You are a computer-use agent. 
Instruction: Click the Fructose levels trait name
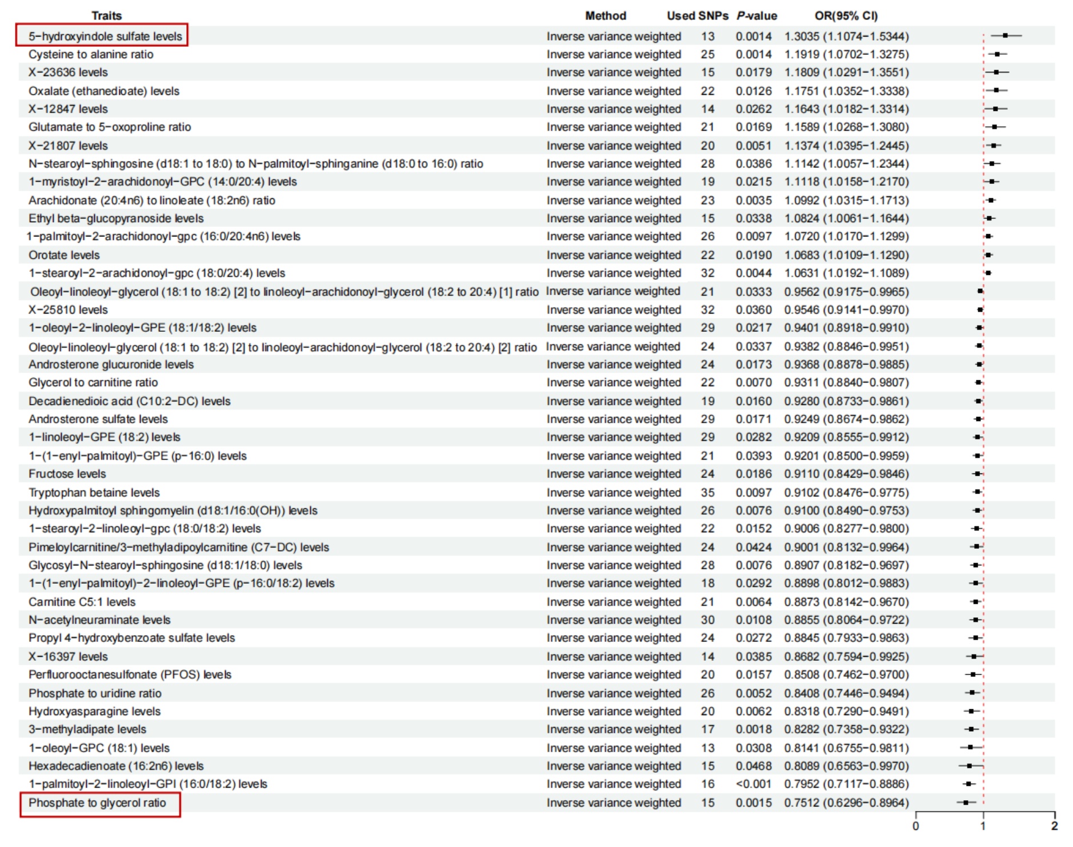click(x=67, y=474)
